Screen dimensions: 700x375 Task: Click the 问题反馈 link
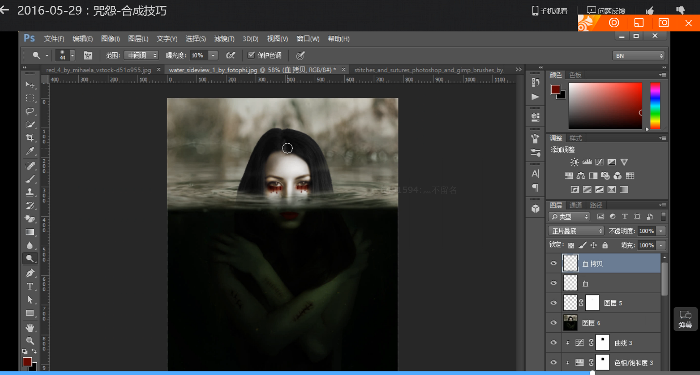[607, 11]
